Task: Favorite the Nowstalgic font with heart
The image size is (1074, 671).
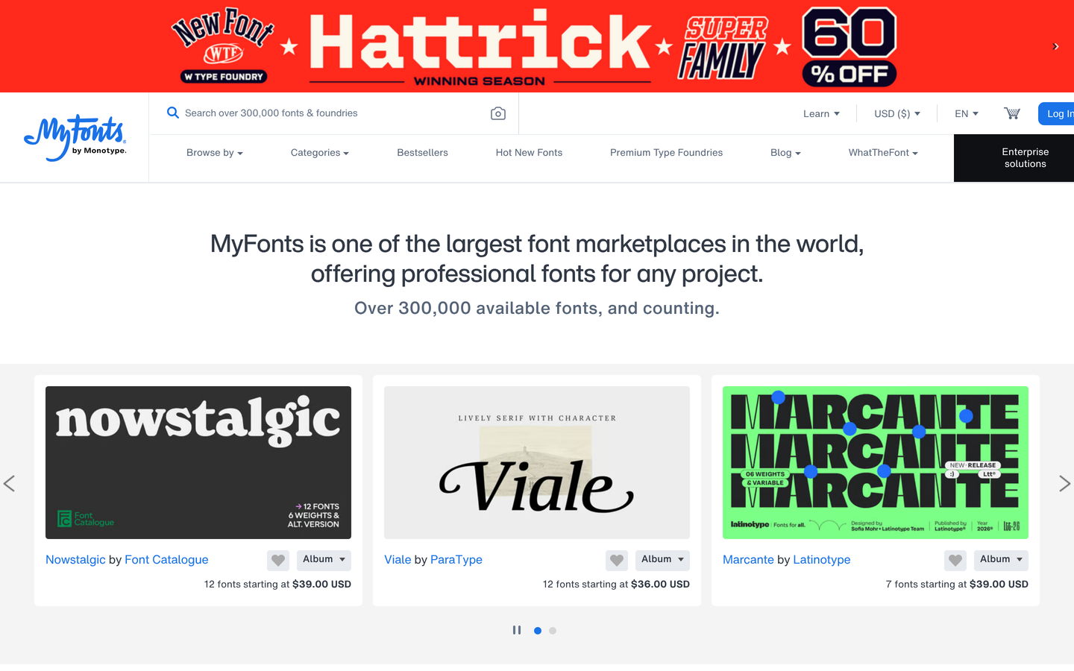Action: [278, 560]
